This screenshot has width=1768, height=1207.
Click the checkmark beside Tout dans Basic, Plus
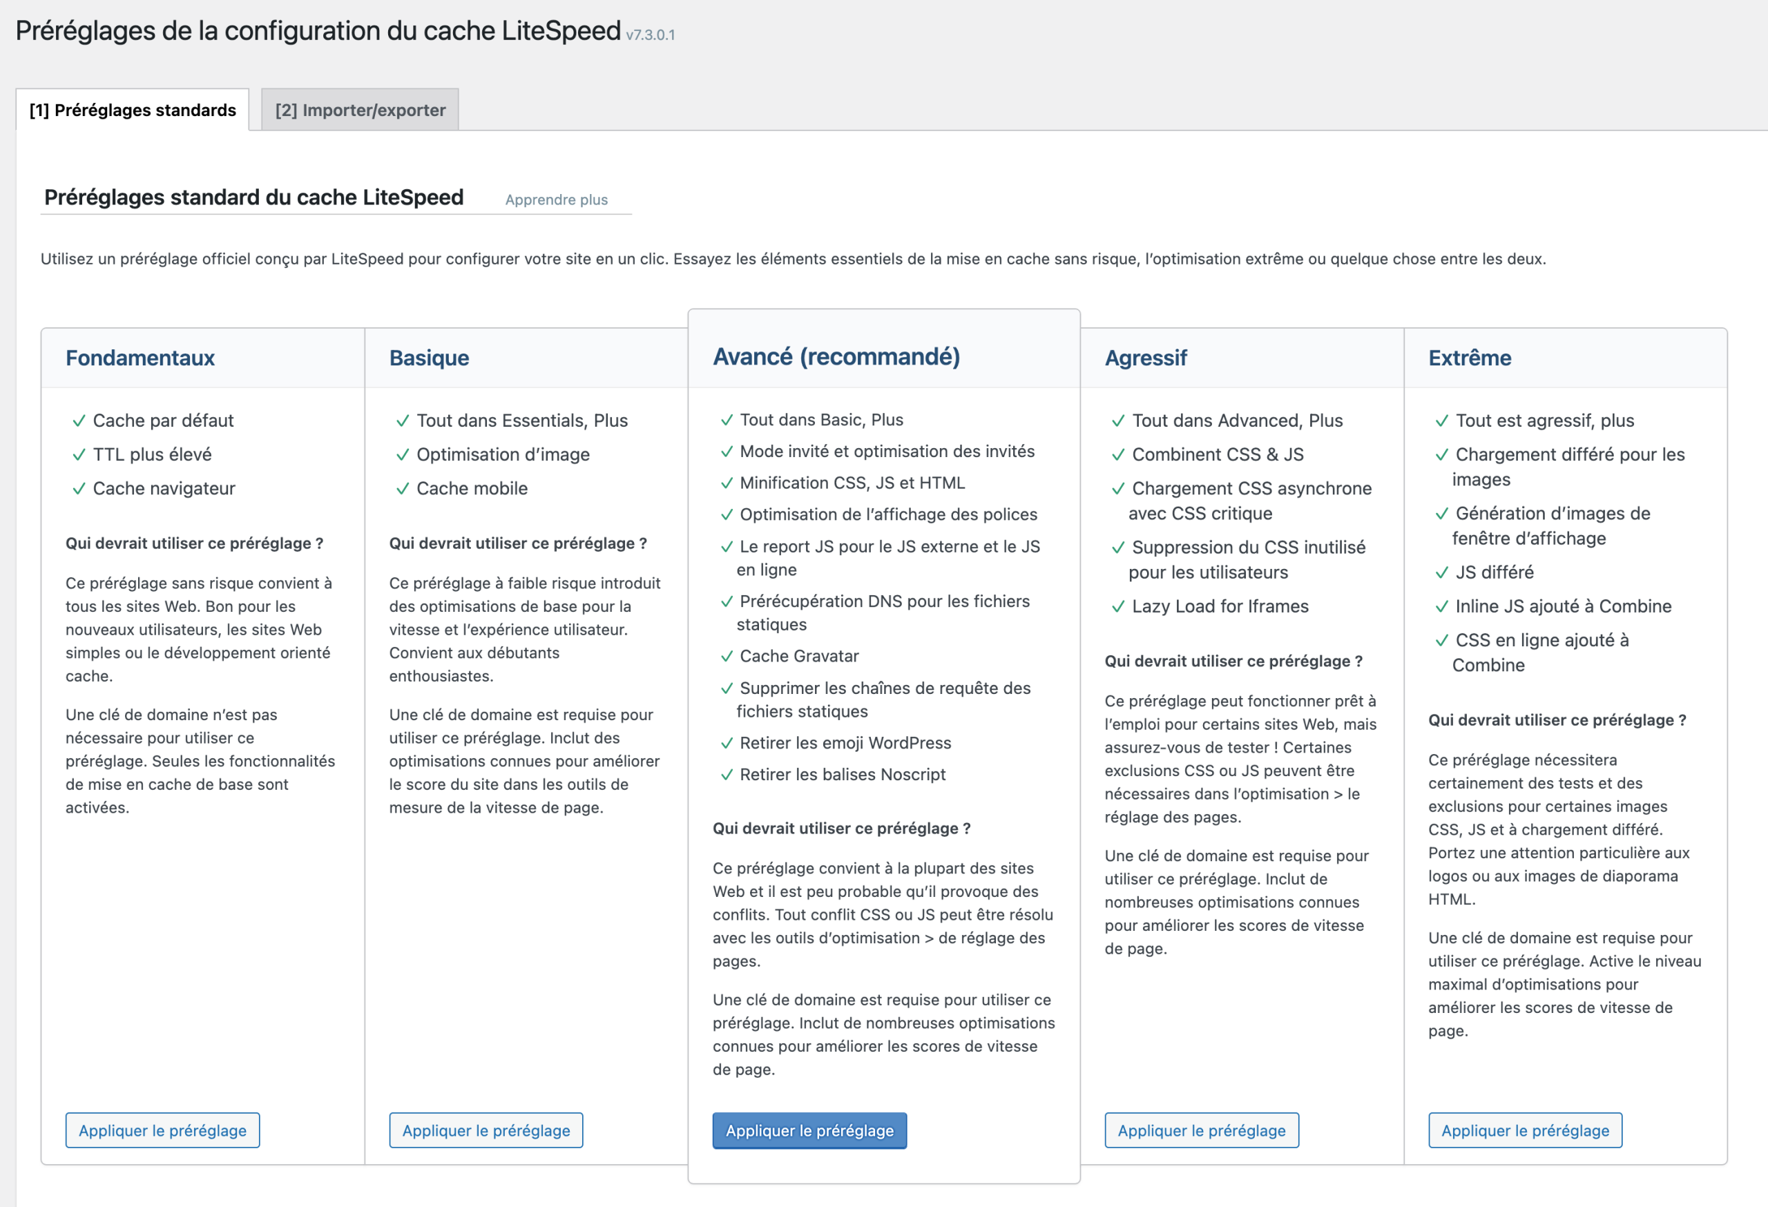point(727,420)
